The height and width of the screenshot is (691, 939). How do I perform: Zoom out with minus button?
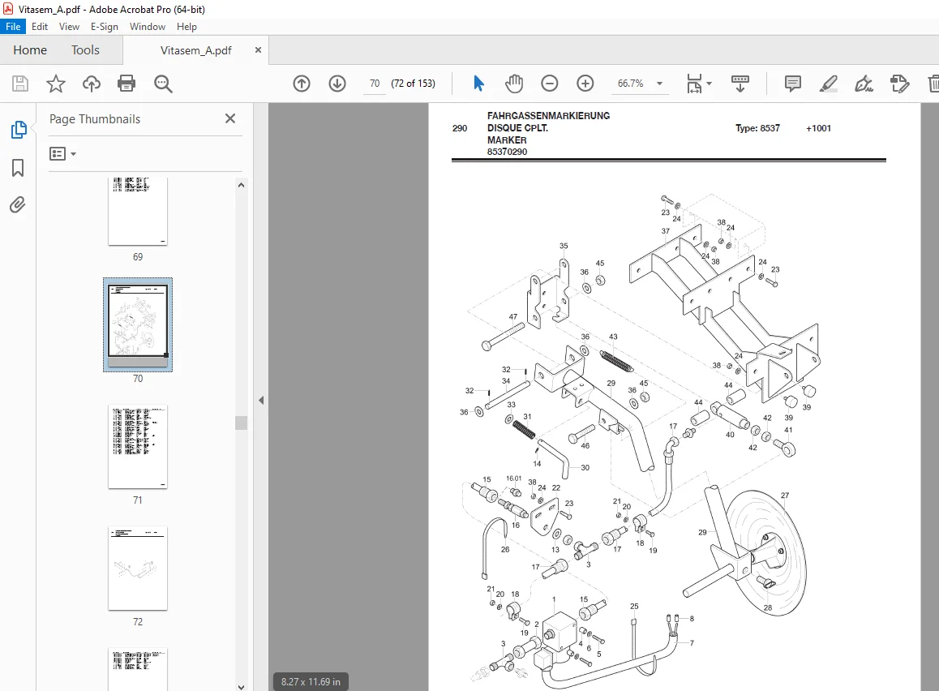(549, 84)
